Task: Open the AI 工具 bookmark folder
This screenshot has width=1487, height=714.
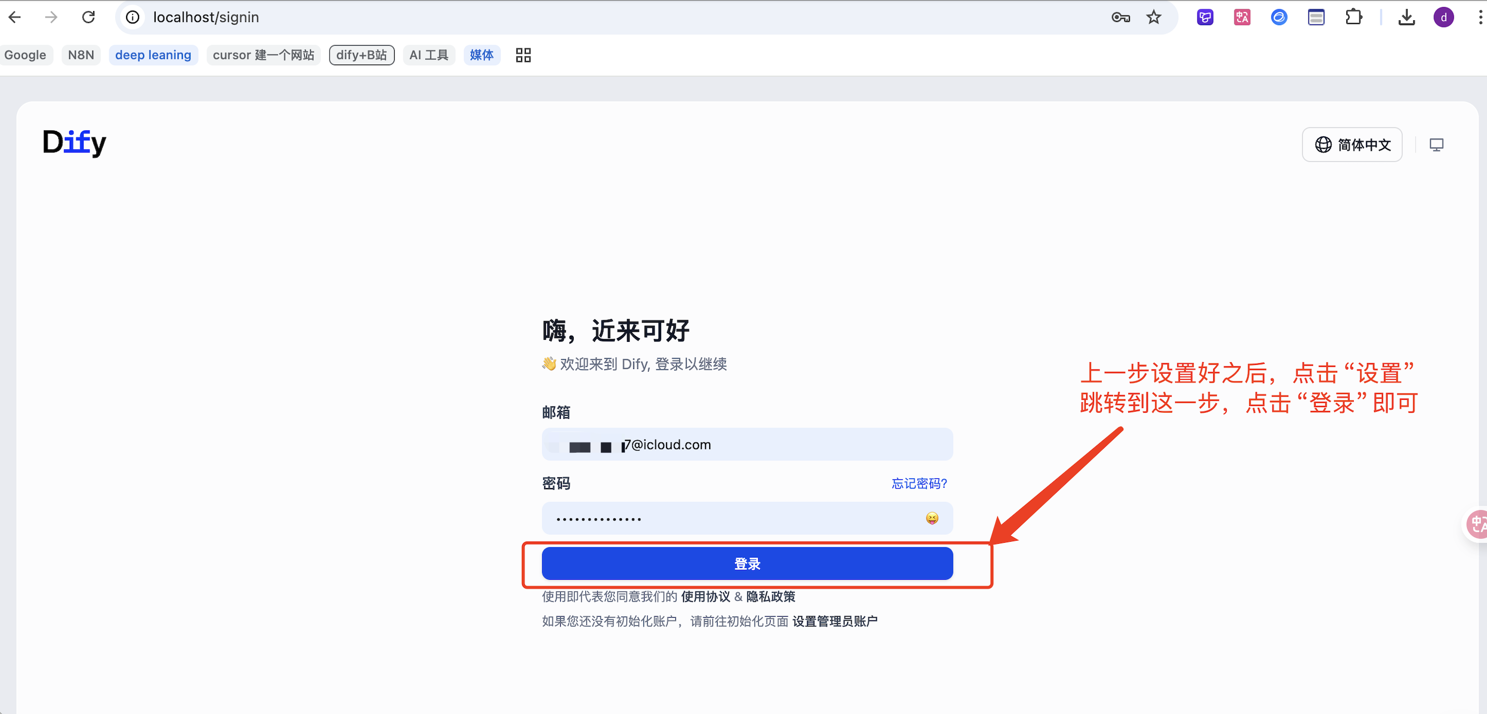Action: pos(429,55)
